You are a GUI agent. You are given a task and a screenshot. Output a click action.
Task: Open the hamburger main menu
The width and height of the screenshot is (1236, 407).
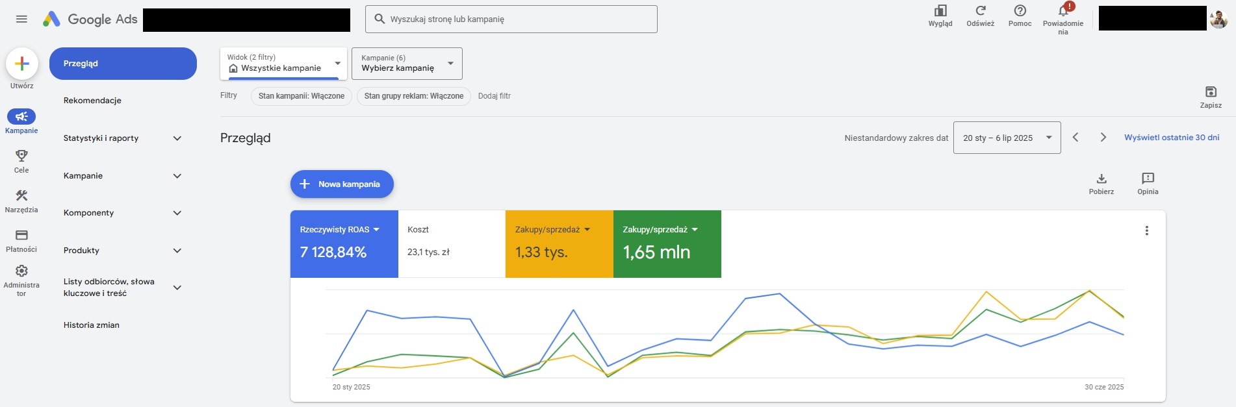21,19
